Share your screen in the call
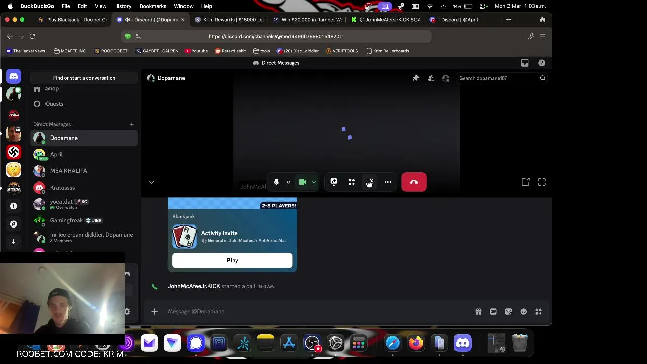 point(334,182)
